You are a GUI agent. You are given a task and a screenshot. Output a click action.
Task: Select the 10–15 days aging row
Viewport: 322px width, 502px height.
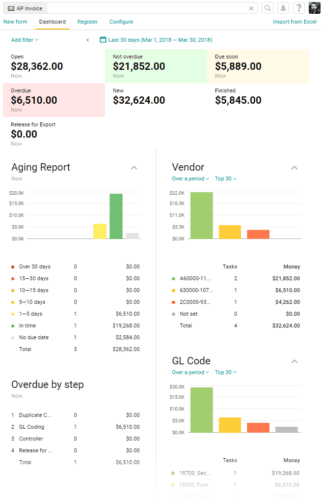click(76, 291)
